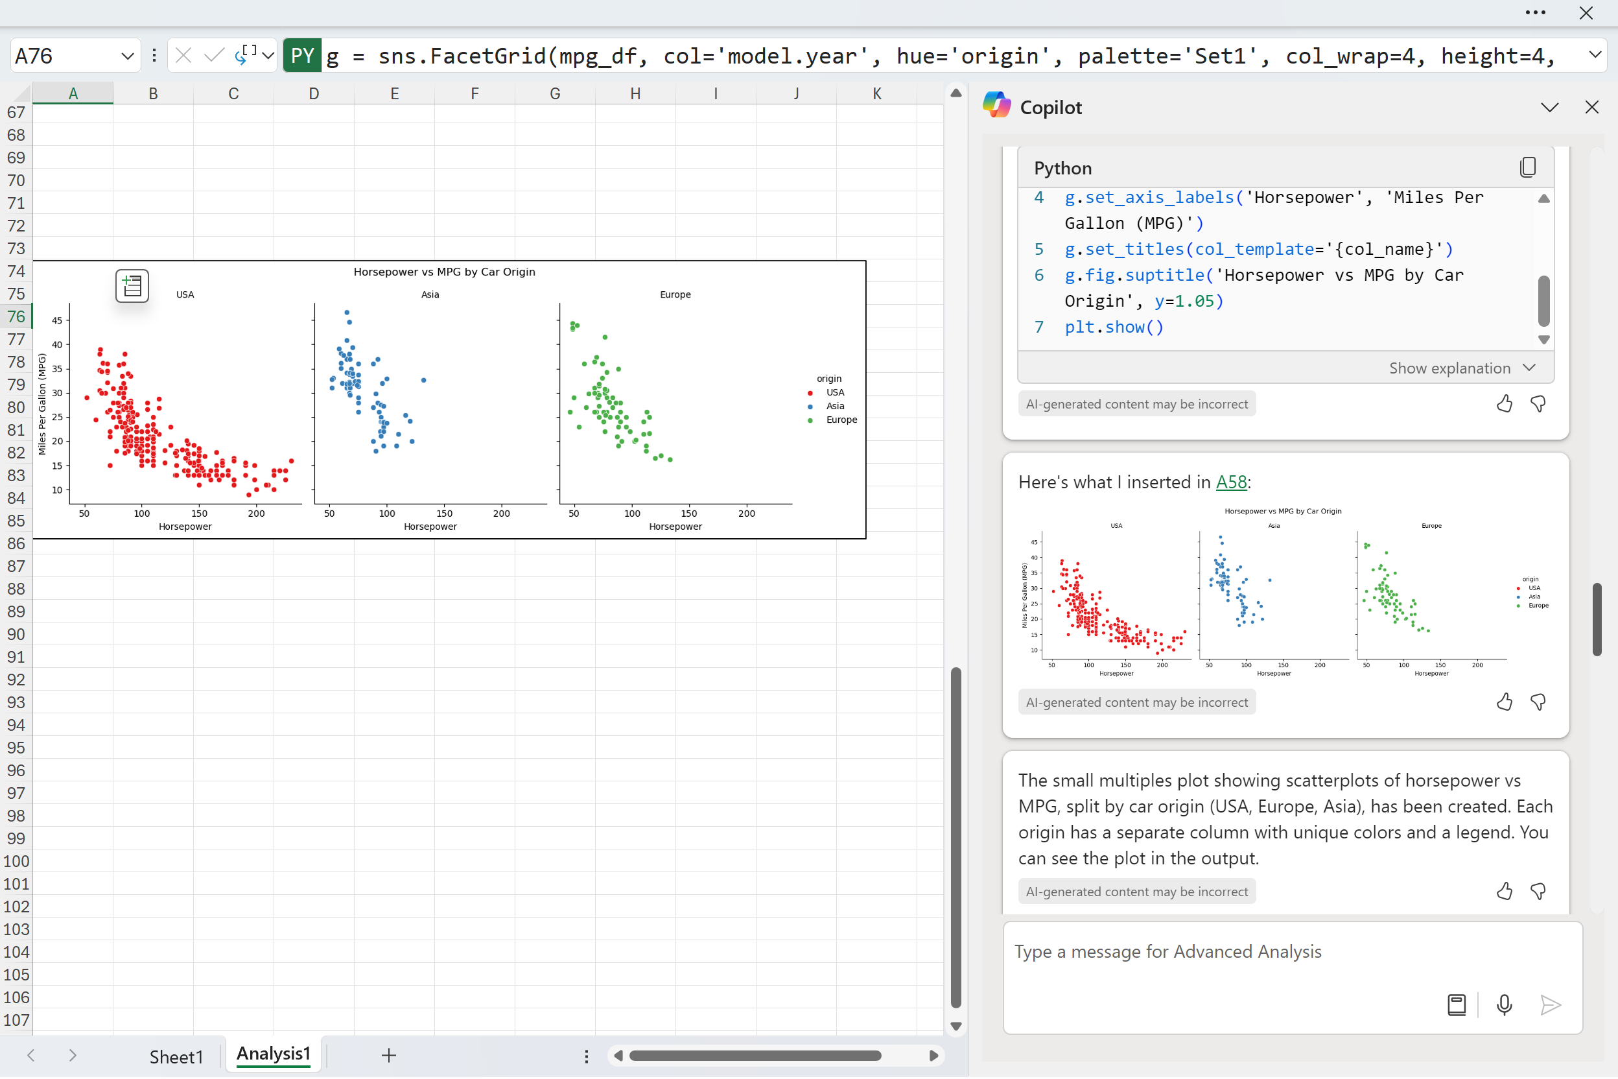Cancel the formula bar entry
Image resolution: width=1618 pixels, height=1079 pixels.
[183, 56]
